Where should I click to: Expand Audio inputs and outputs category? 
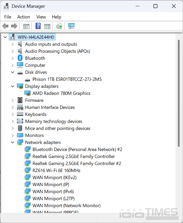(12, 44)
